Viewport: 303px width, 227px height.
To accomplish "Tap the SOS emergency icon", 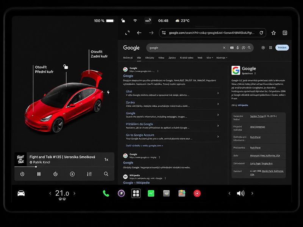I will (148, 20).
